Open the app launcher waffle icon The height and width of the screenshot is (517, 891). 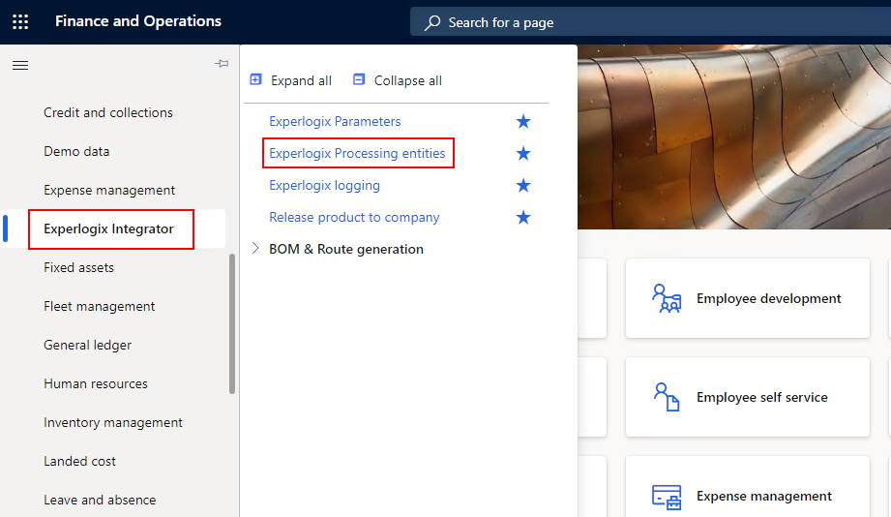coord(20,21)
